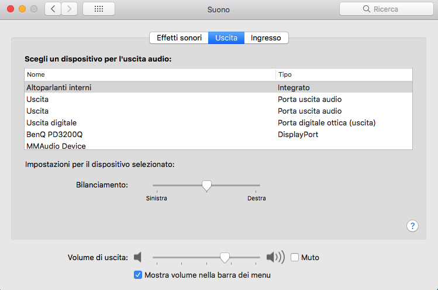438x290 pixels.
Task: Select the Uscita tab
Action: pos(226,38)
